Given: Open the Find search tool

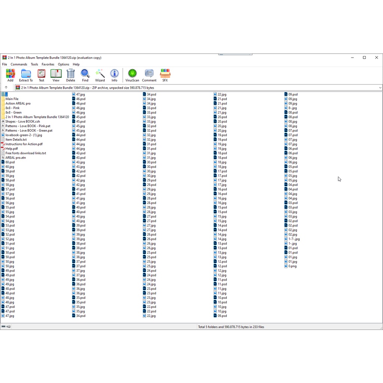Looking at the screenshot, I should tap(85, 75).
